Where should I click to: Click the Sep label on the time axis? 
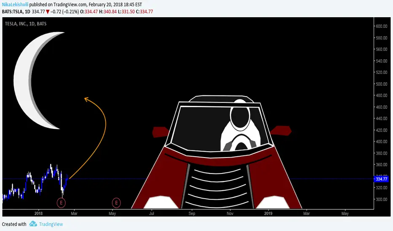tap(192, 213)
